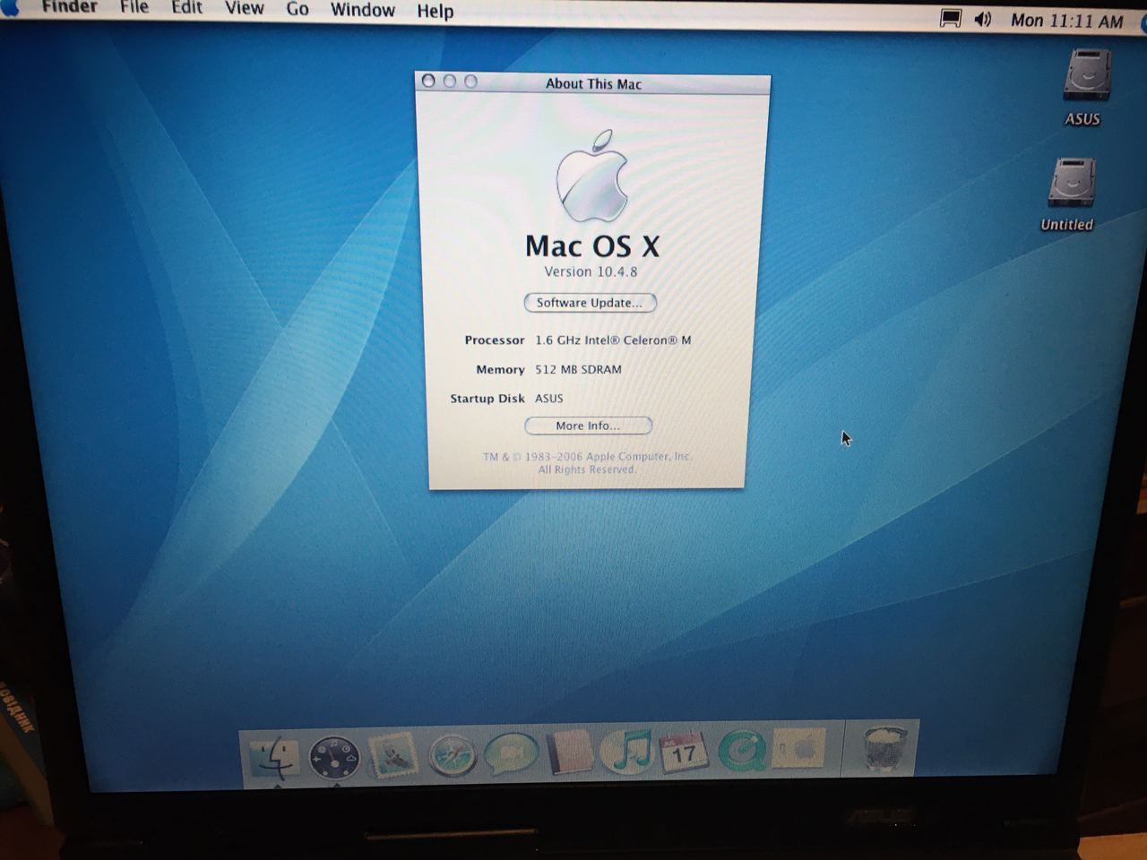The image size is (1147, 860).
Task: Open the Edit menu
Action: [186, 8]
